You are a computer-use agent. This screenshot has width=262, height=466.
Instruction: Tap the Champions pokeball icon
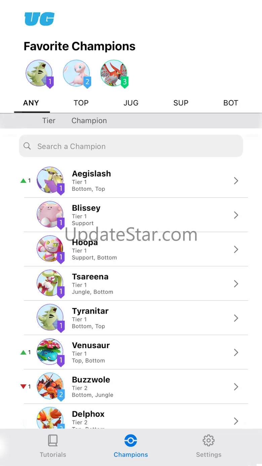[131, 440]
